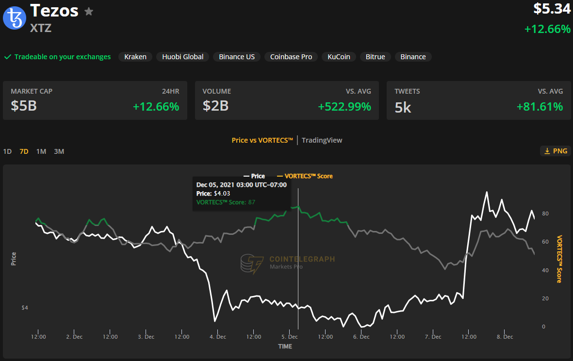The height and width of the screenshot is (361, 573).
Task: Open the Kraken exchange tag
Action: coord(135,57)
